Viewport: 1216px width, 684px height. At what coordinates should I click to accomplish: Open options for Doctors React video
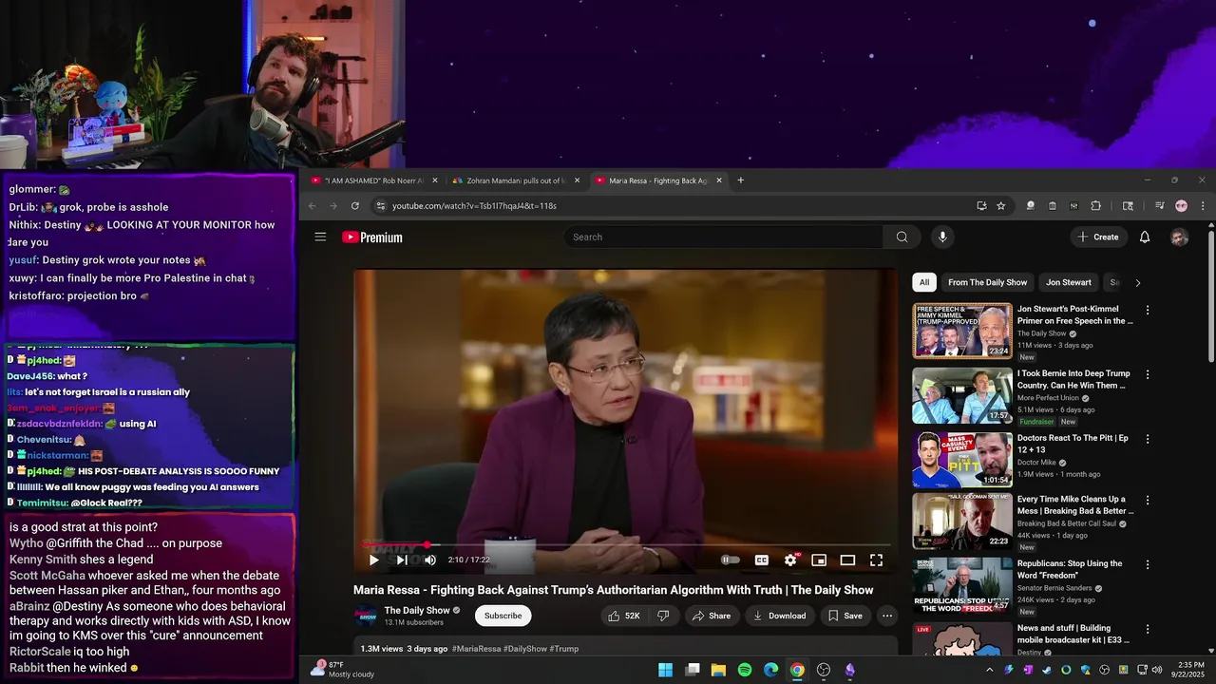[x=1148, y=439]
